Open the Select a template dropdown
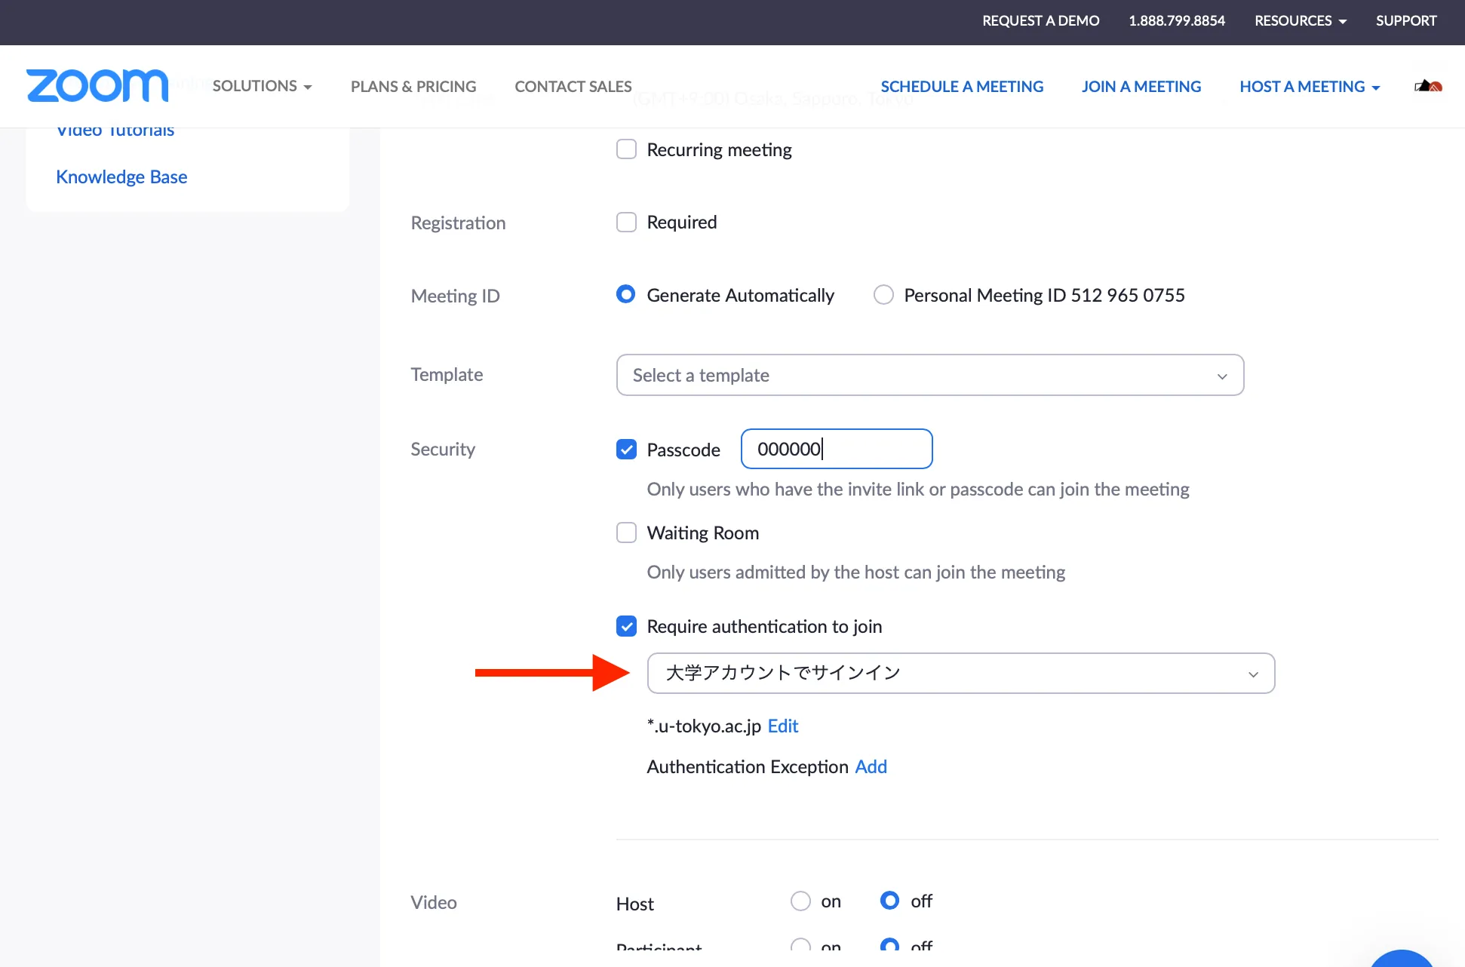This screenshot has height=967, width=1465. [x=929, y=375]
